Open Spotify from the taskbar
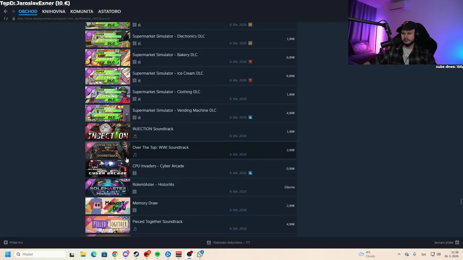This screenshot has height=260, width=463. pyautogui.click(x=157, y=254)
